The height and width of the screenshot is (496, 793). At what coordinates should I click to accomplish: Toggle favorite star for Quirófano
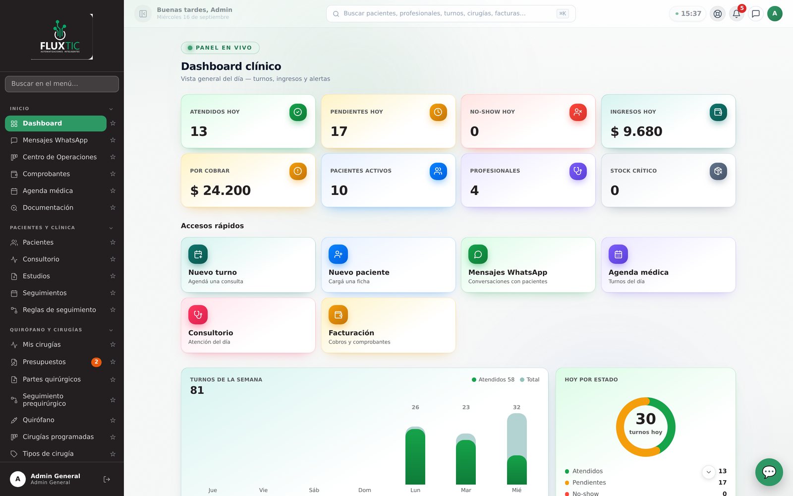click(x=113, y=420)
